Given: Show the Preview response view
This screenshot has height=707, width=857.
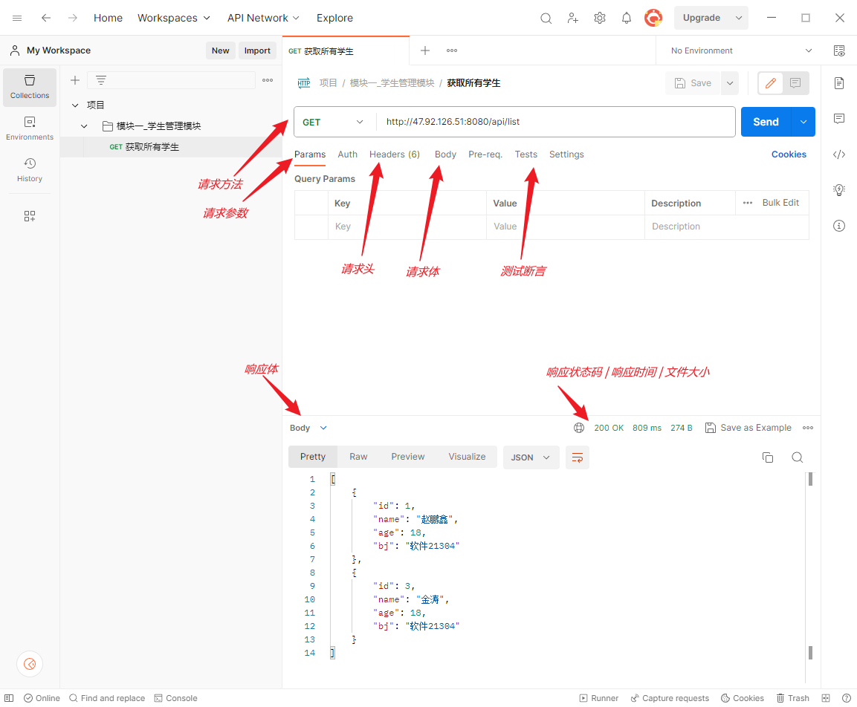Looking at the screenshot, I should (x=408, y=457).
